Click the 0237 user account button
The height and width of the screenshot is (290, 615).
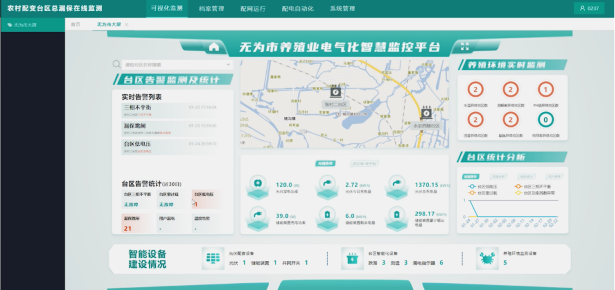coord(589,8)
